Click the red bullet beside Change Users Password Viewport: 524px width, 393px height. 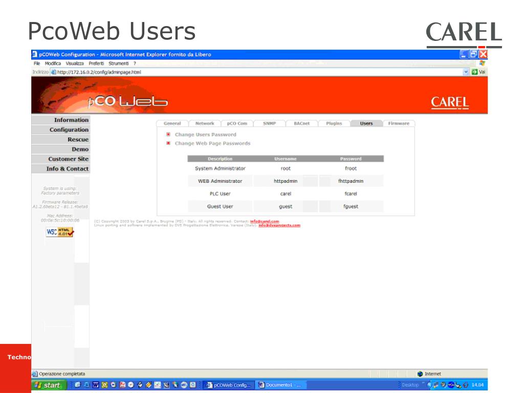pos(168,135)
